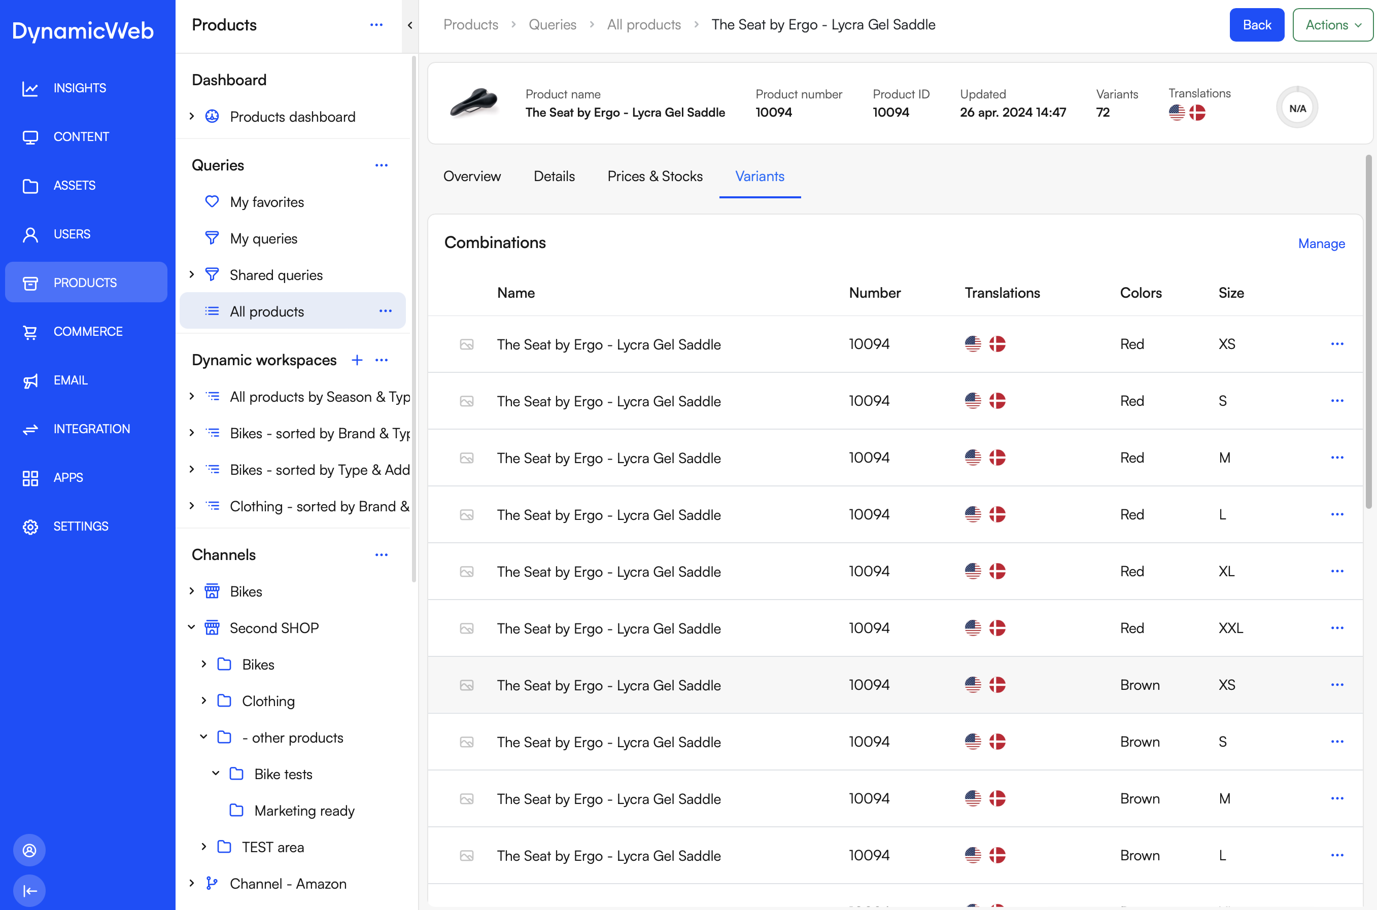Expand Bikes sorted by Brand workspace
The width and height of the screenshot is (1377, 910).
tap(192, 433)
